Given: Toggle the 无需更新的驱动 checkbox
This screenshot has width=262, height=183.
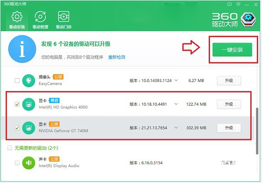Looking at the screenshot, I should point(10,148).
